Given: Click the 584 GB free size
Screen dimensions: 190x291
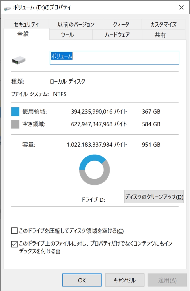Looking at the screenshot, I should click(151, 124).
